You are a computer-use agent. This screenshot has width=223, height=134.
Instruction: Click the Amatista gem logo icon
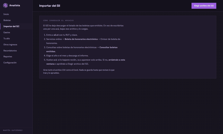5,6
